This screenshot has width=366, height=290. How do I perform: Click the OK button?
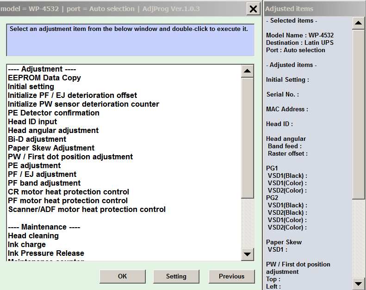coord(123,277)
